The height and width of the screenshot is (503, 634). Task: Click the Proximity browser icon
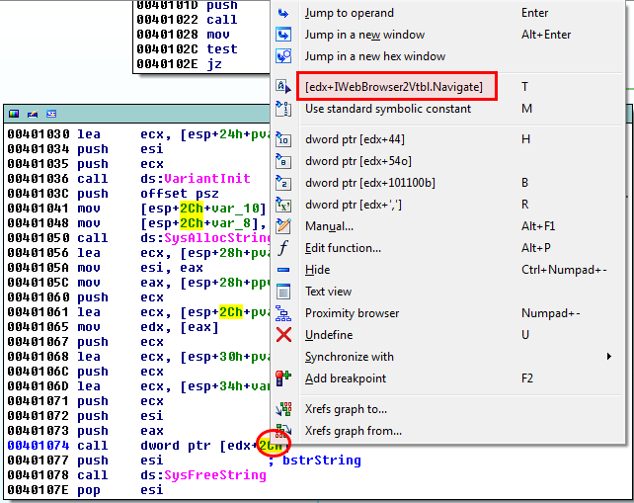pyautogui.click(x=284, y=313)
